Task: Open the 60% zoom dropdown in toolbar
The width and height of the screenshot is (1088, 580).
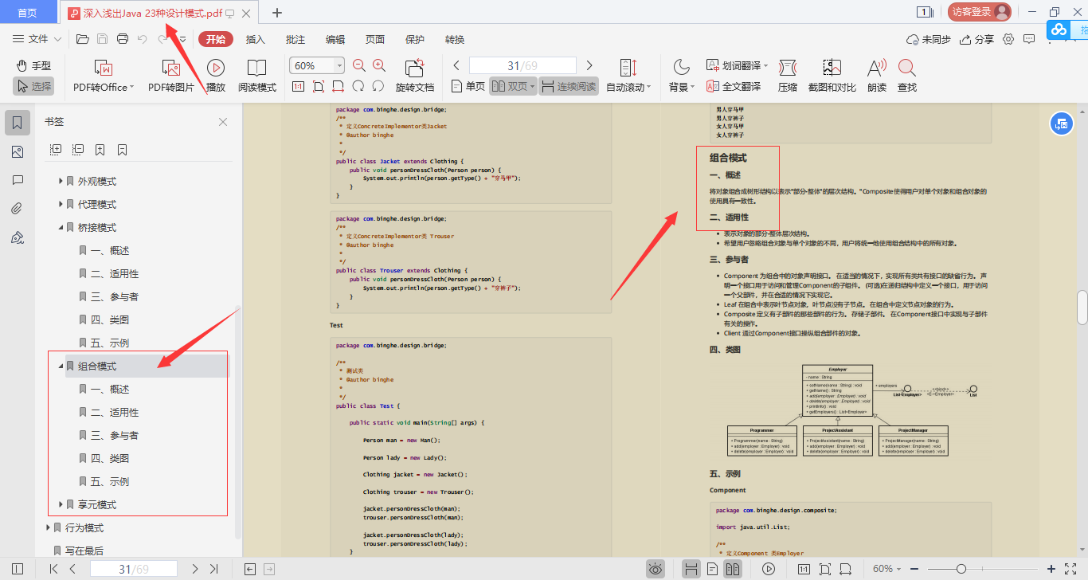Action: (340, 65)
